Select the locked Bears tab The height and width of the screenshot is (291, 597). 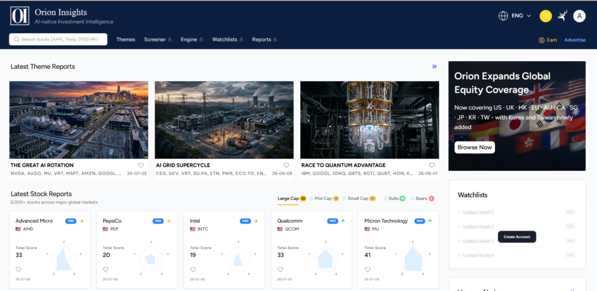422,198
